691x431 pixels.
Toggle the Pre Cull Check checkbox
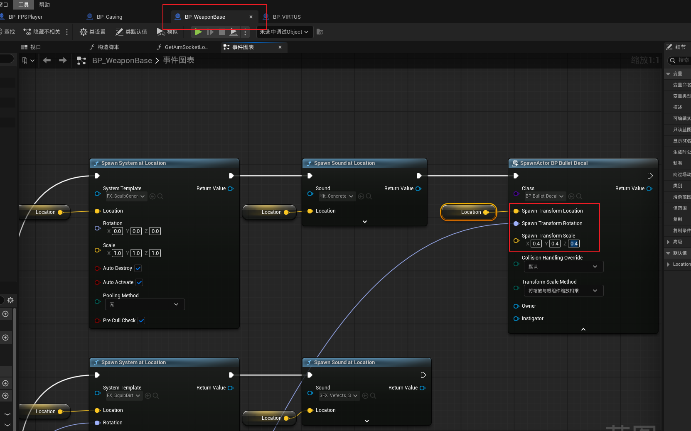pyautogui.click(x=142, y=321)
